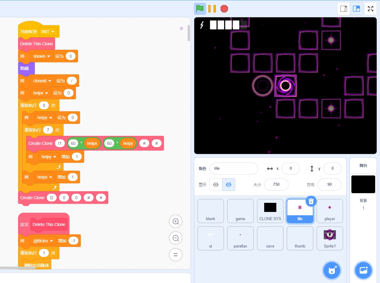Open the add backdrop button
The image size is (380, 283).
[x=363, y=270]
